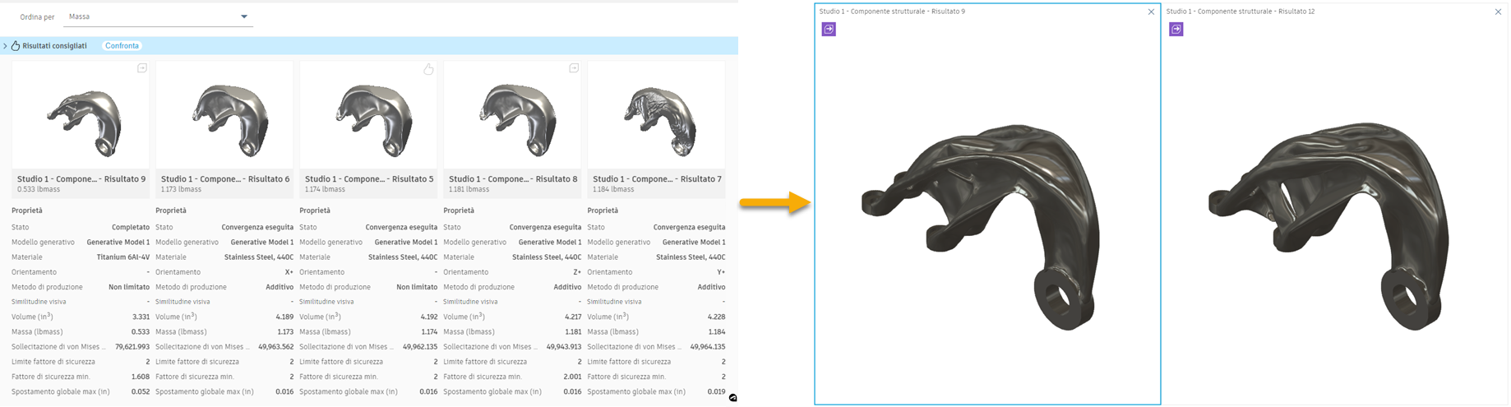Screen dimensions: 1511x407
Task: Select the Risultato 6 thumbnail image
Action: [x=224, y=115]
